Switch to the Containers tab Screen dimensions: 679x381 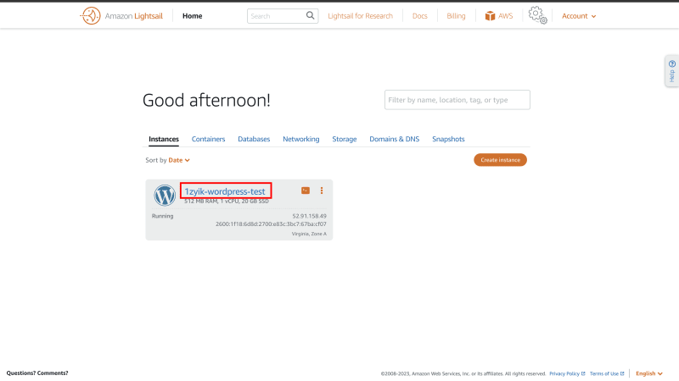[208, 139]
